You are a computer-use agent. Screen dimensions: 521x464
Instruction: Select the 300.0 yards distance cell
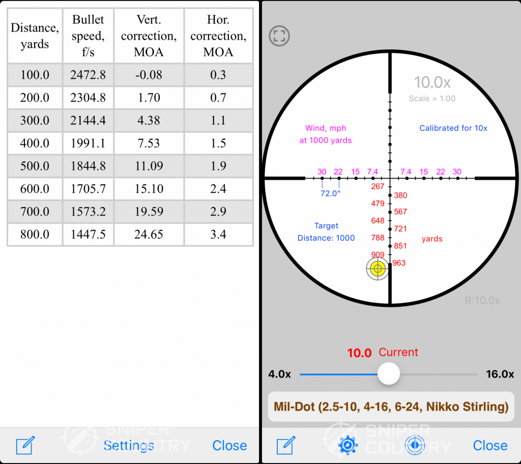click(x=35, y=120)
